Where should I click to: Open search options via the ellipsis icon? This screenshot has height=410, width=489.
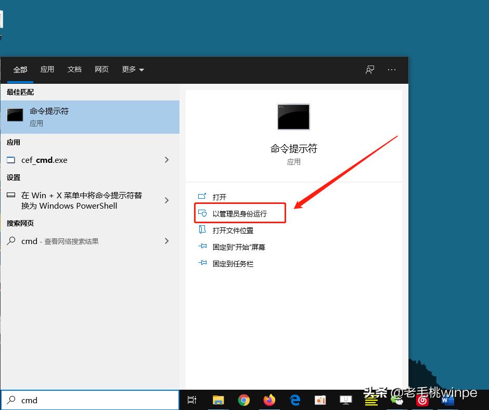pos(391,70)
